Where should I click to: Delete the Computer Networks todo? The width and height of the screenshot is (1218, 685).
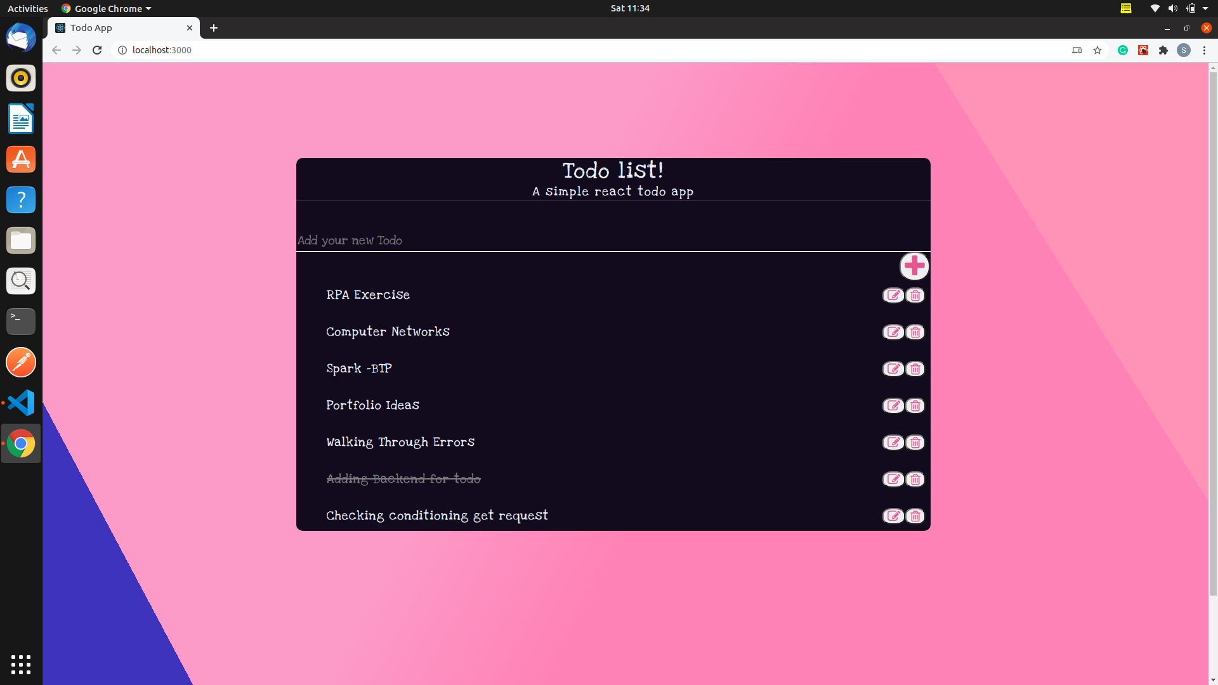pyautogui.click(x=915, y=332)
